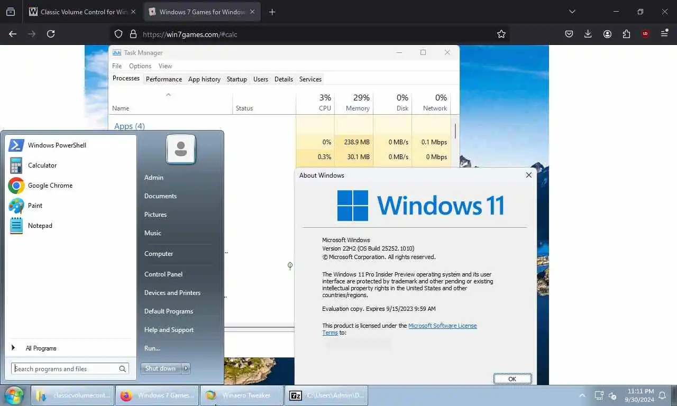Open Firefox extensions puzzle icon
This screenshot has width=677, height=406.
(626, 34)
